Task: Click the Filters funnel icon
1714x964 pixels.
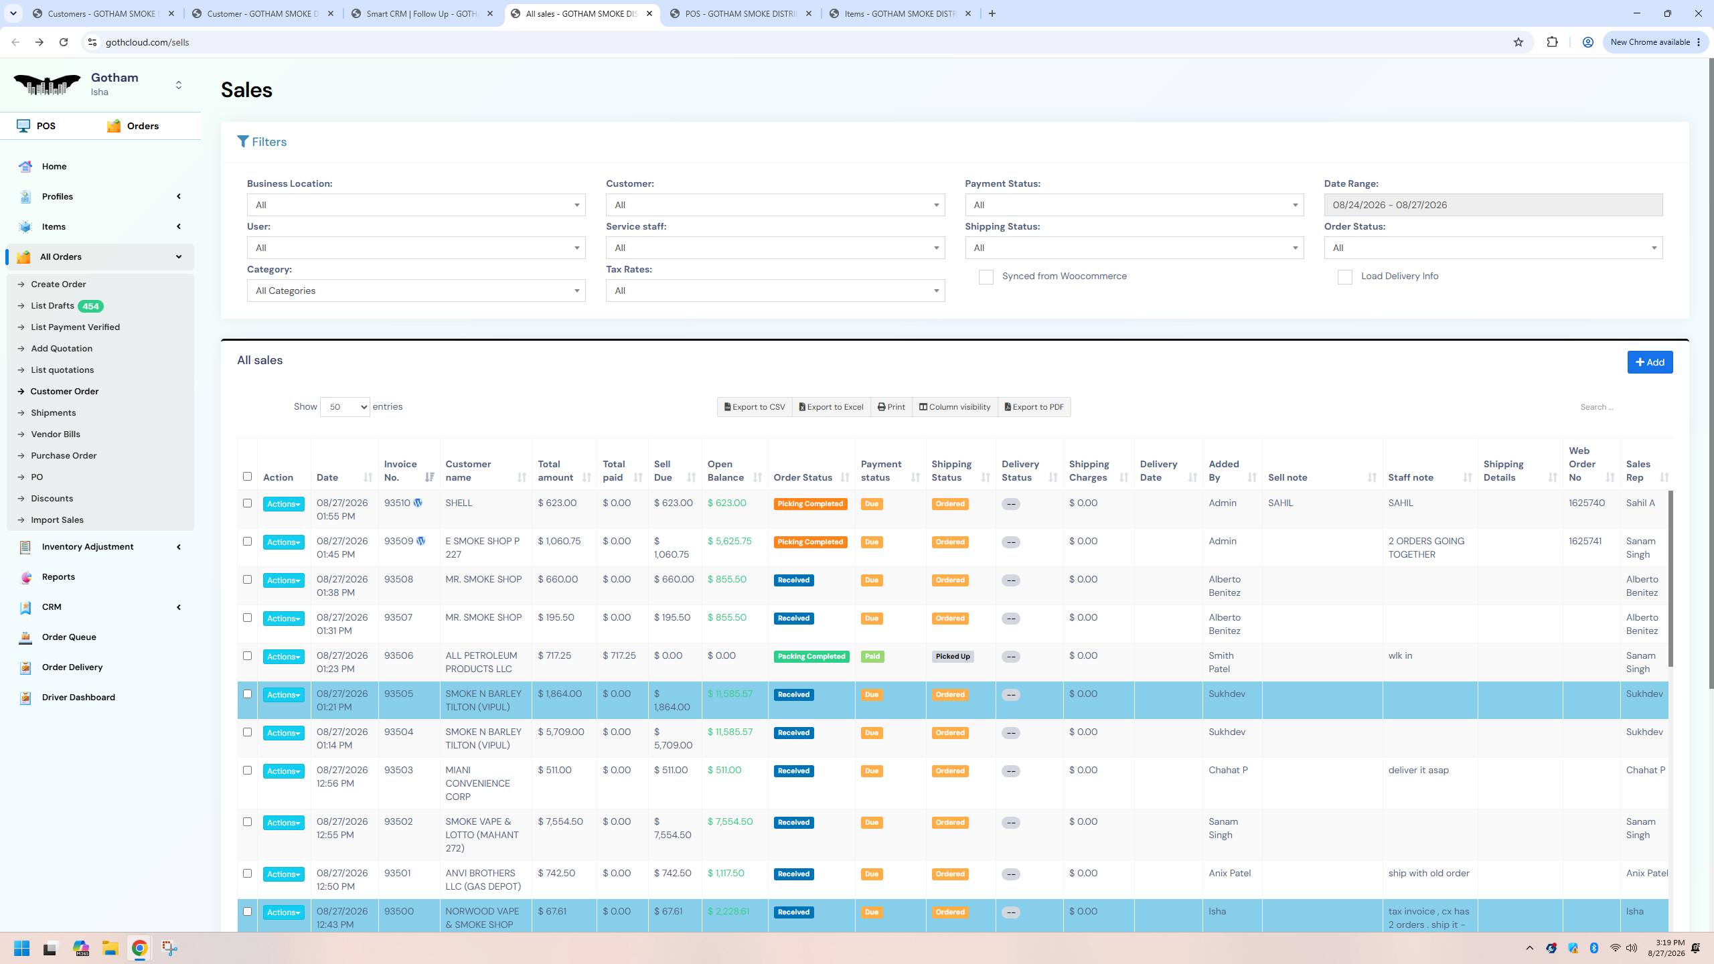Action: (x=243, y=142)
